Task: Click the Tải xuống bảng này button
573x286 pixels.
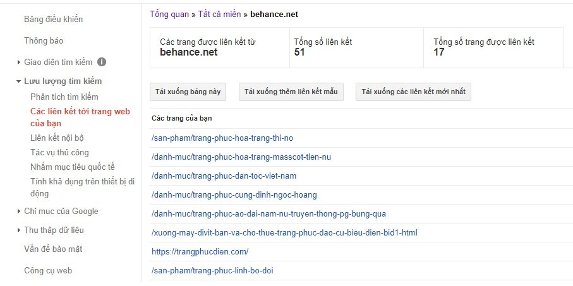Action: pyautogui.click(x=188, y=92)
